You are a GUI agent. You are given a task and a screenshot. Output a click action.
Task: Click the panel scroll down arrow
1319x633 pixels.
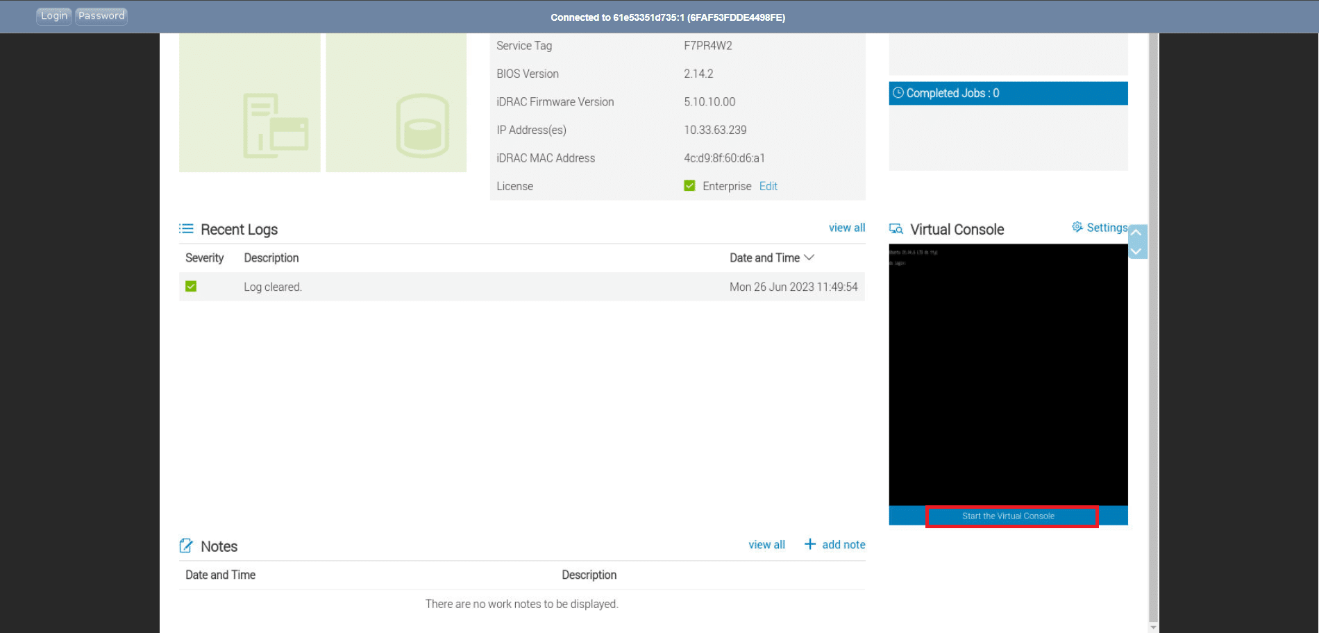click(x=1137, y=251)
